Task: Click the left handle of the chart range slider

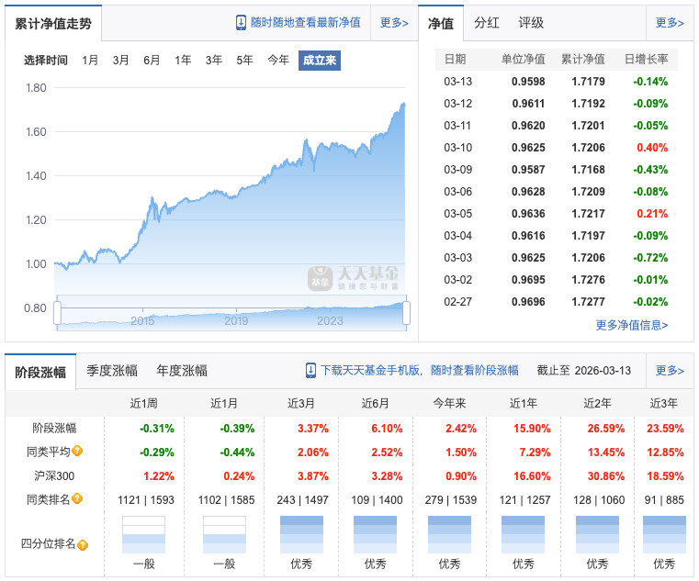Action: coord(57,313)
